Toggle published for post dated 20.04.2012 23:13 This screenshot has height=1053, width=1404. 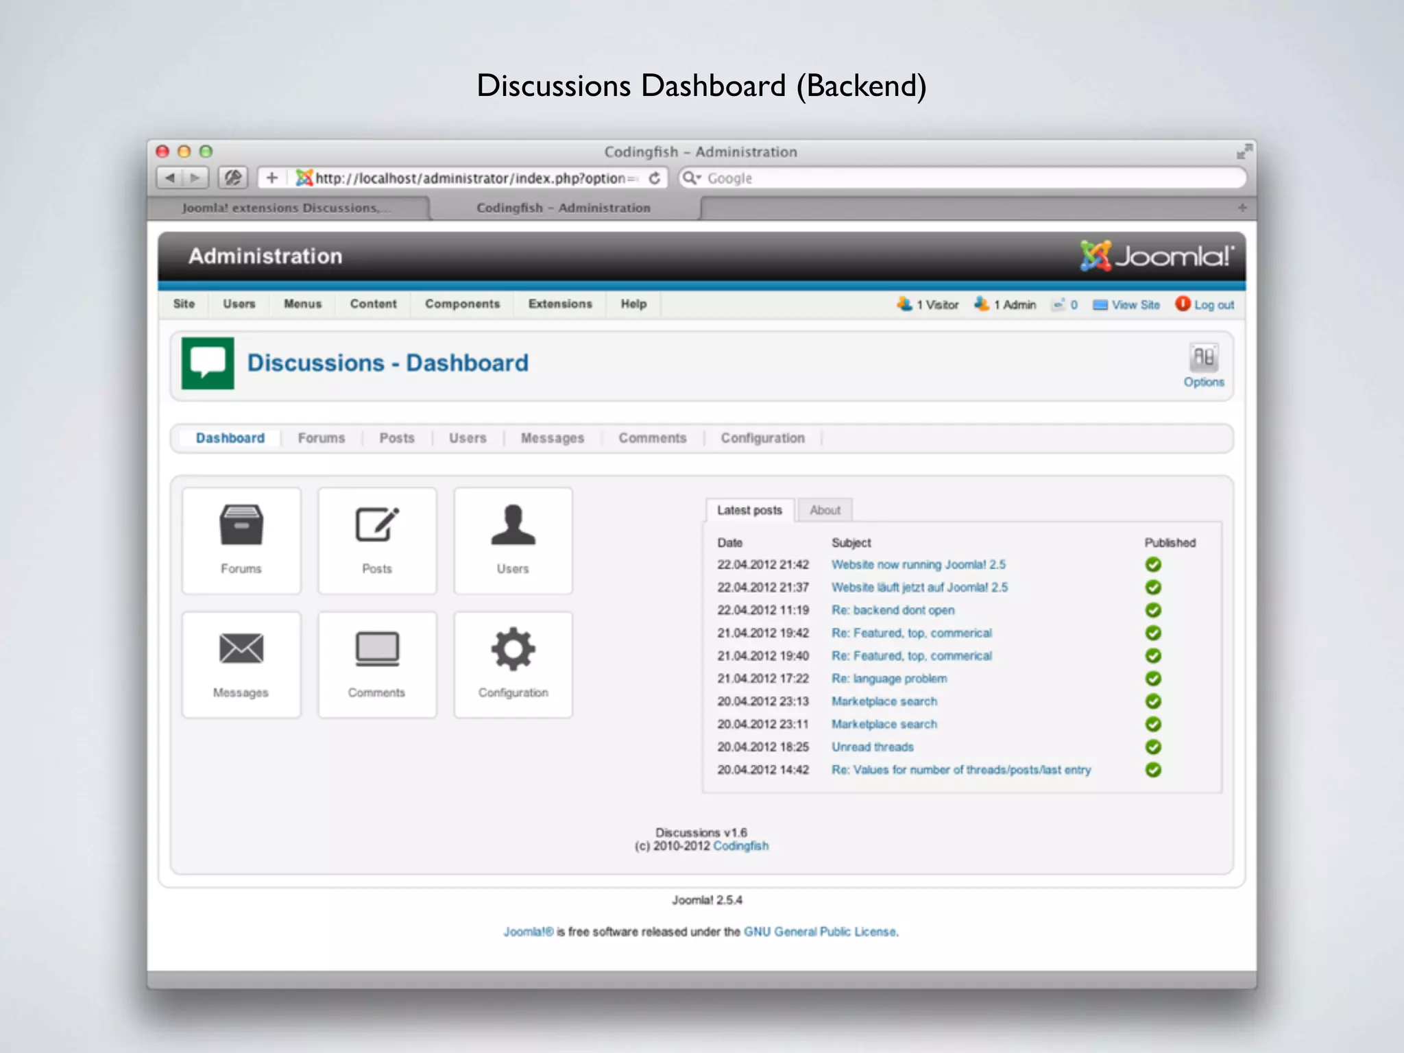pyautogui.click(x=1153, y=701)
